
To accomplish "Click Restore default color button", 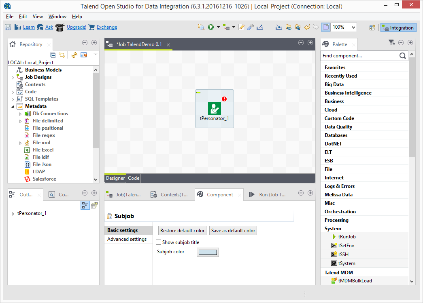I will [182, 231].
